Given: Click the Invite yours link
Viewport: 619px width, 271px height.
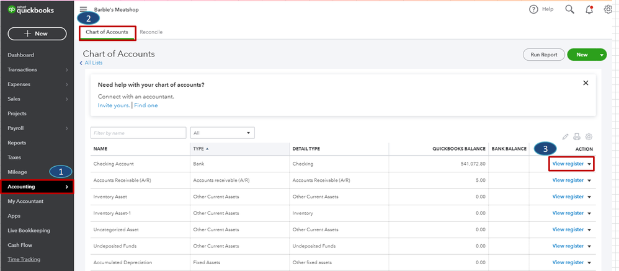Looking at the screenshot, I should click(x=114, y=105).
